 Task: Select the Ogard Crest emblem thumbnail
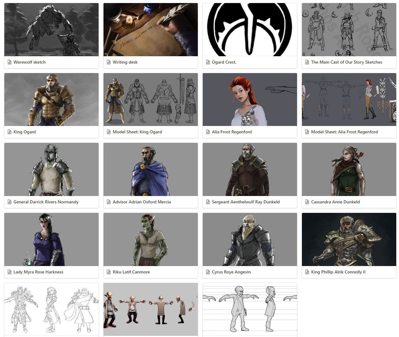pos(249,29)
